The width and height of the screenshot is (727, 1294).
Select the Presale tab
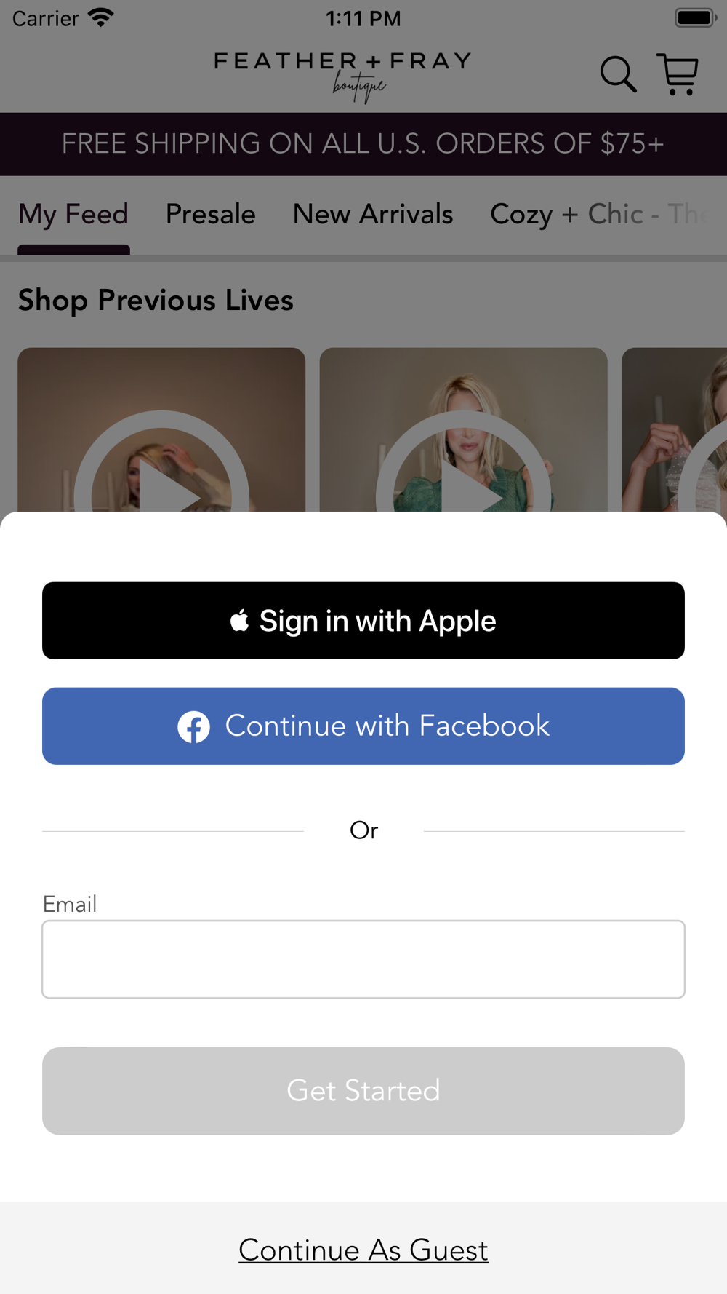point(211,214)
